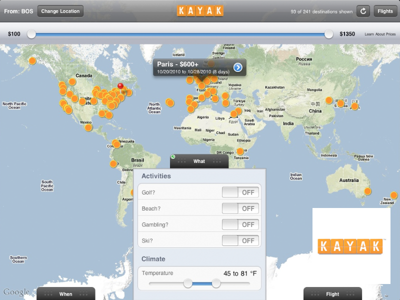Click the "Activities" section heading

[x=156, y=176]
